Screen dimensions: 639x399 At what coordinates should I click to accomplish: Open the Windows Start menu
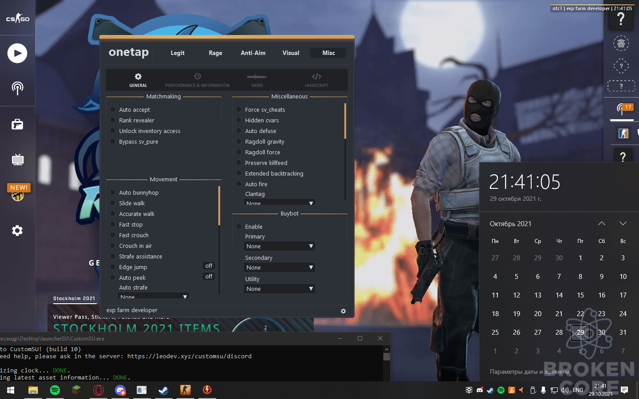click(11, 390)
